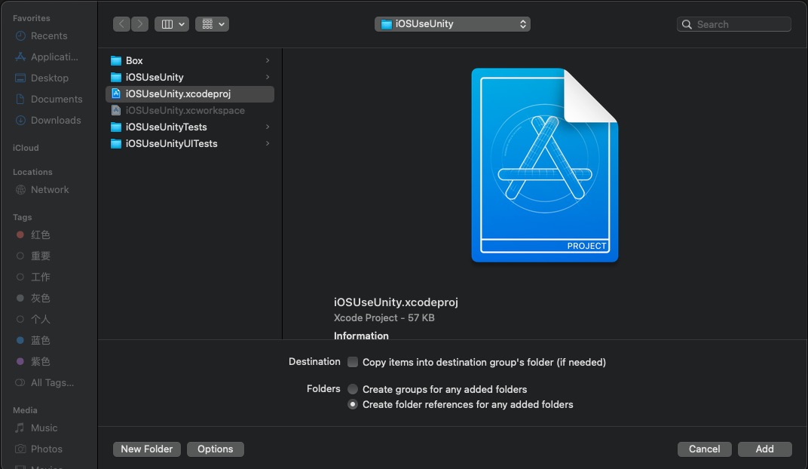Click the Add button
This screenshot has width=808, height=469.
click(765, 449)
